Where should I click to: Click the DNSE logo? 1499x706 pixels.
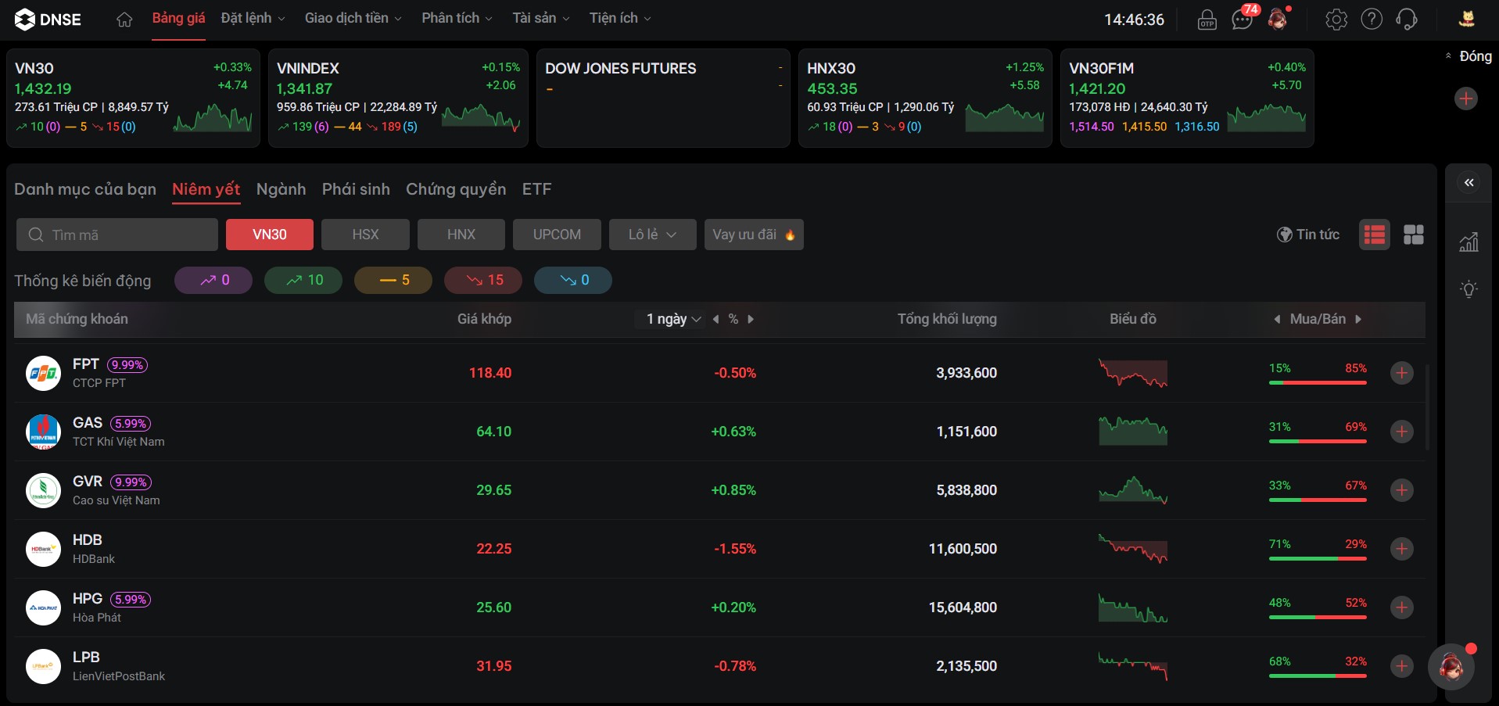coord(48,19)
